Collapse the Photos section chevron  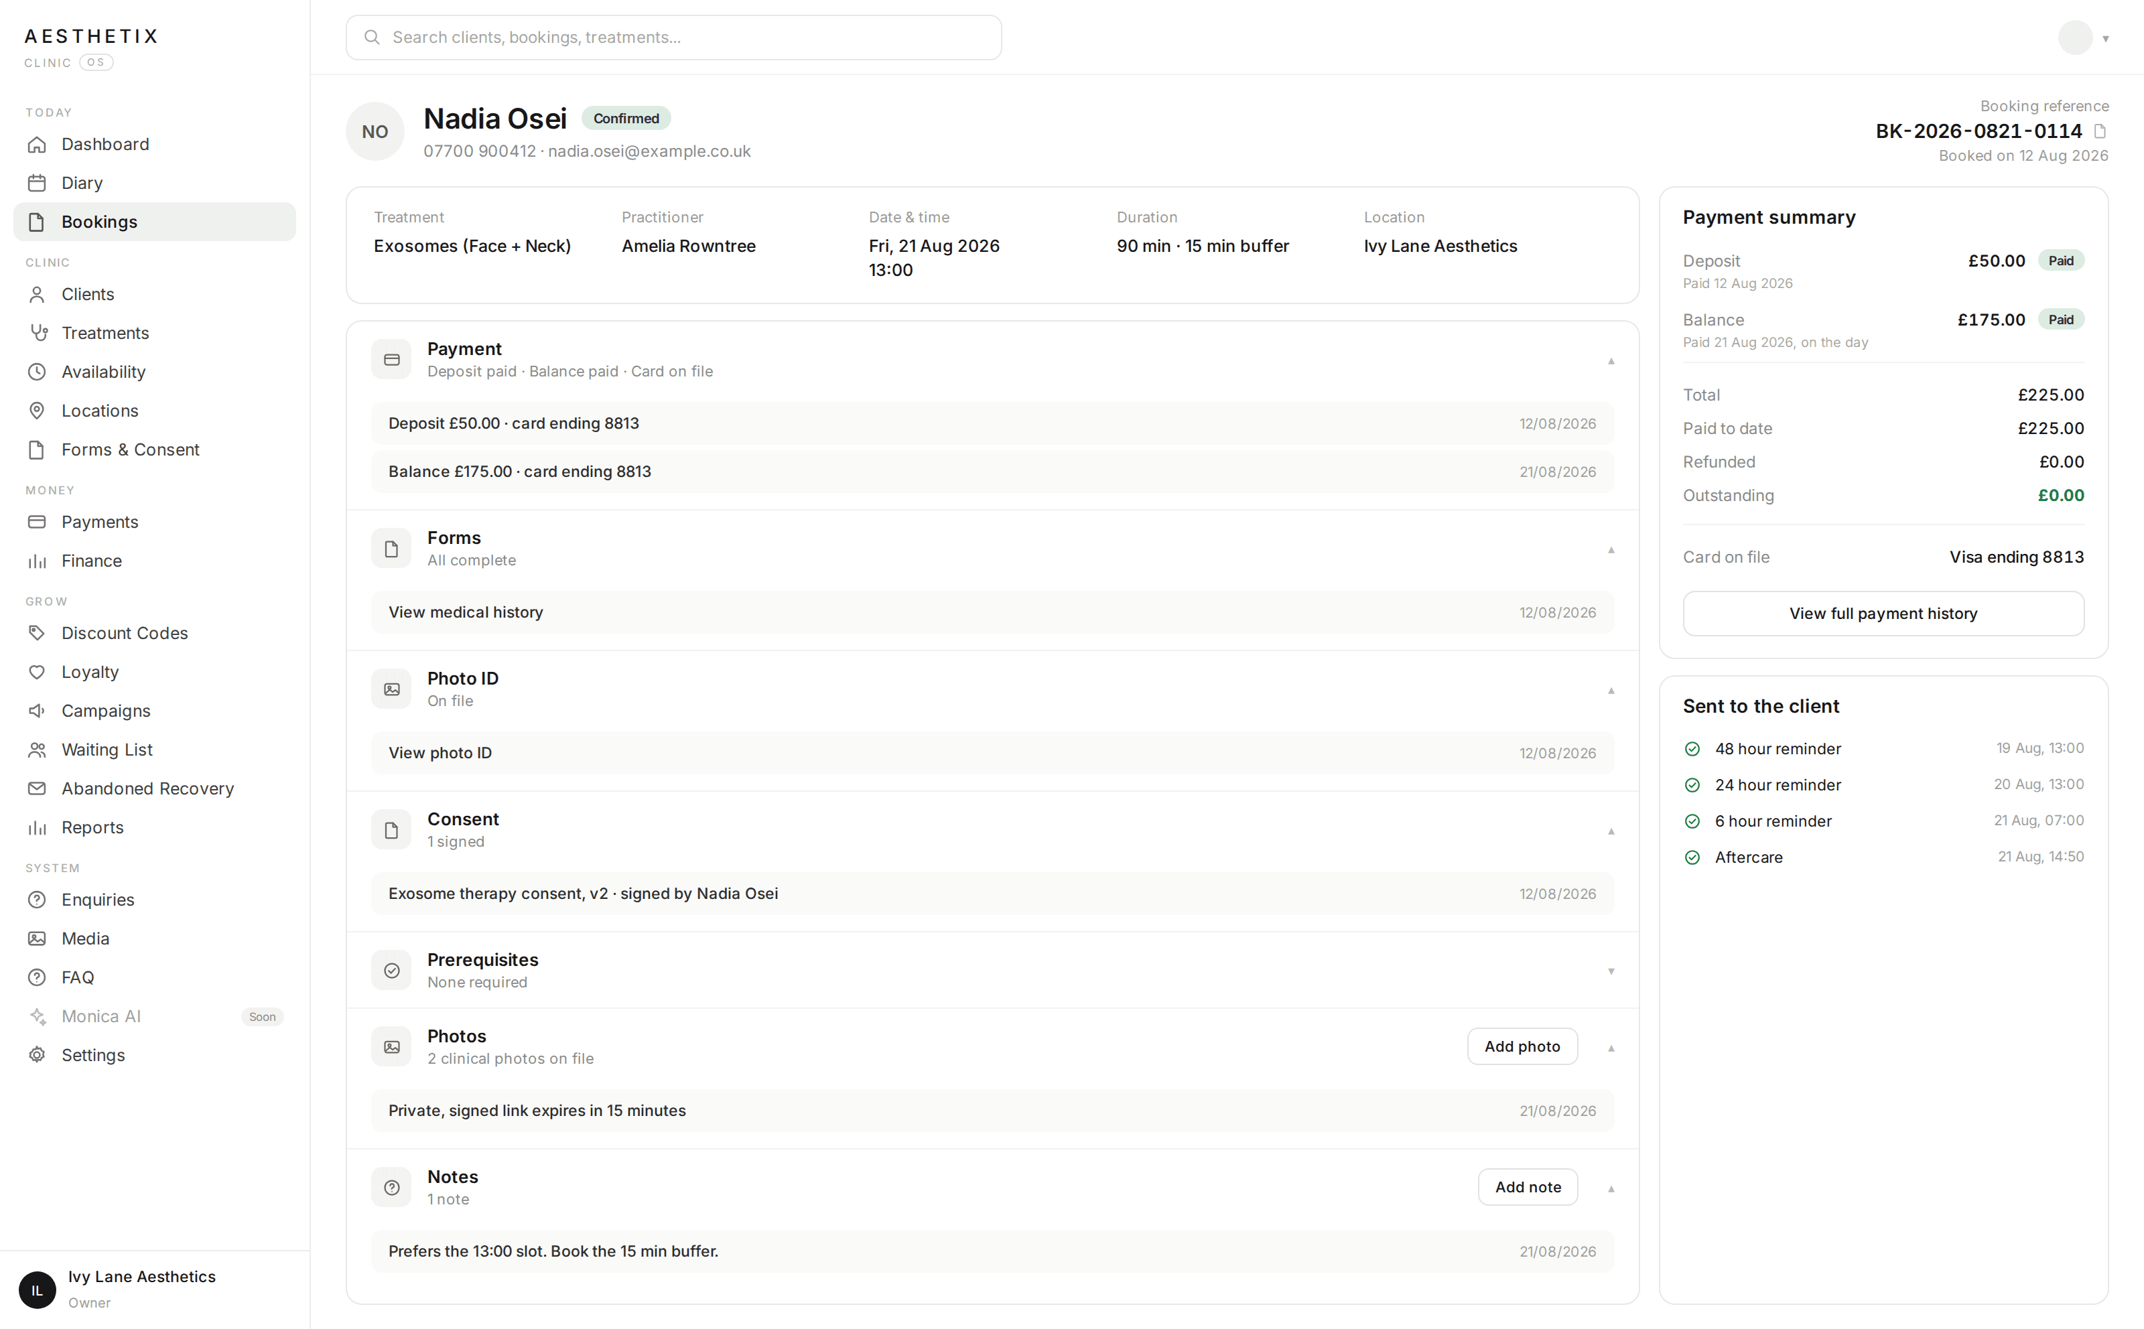click(x=1611, y=1048)
